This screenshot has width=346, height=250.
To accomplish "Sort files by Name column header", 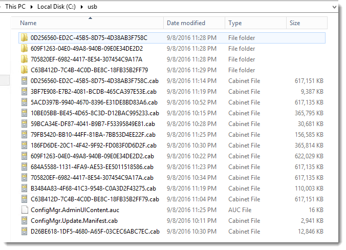I will point(29,23).
